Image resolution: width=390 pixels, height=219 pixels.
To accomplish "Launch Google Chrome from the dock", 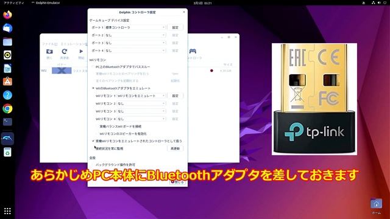I will (x=7, y=108).
